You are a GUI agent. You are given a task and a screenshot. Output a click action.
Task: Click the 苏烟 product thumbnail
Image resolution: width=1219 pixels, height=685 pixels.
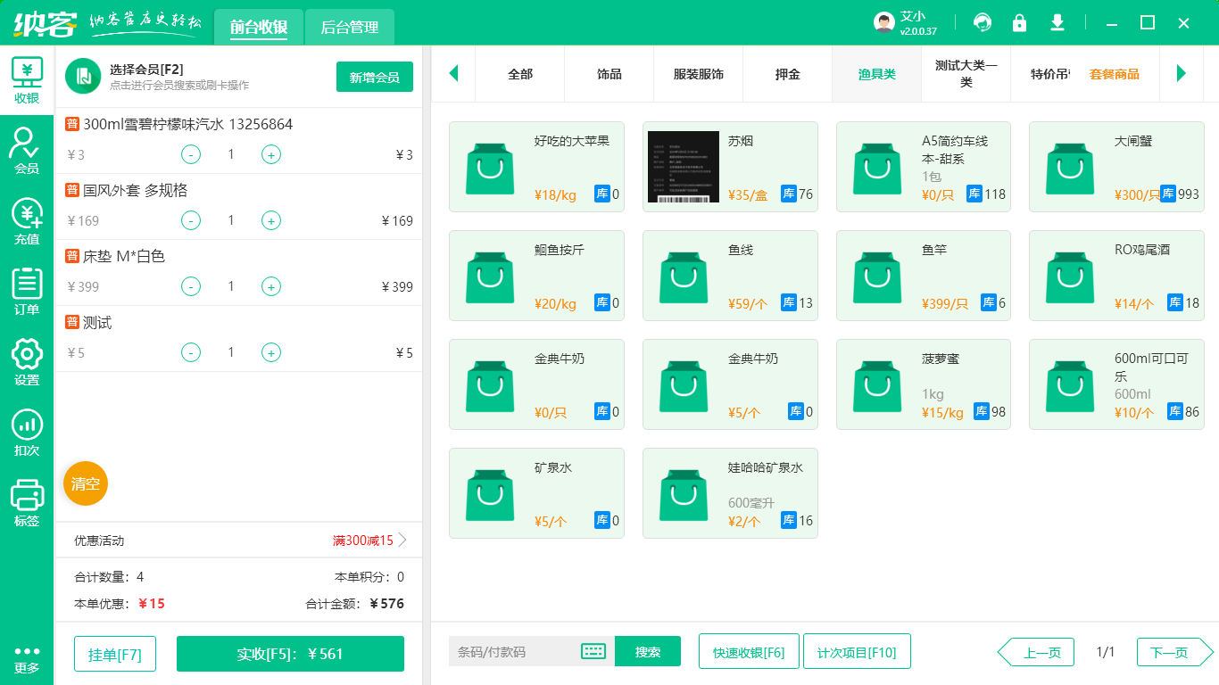(683, 166)
